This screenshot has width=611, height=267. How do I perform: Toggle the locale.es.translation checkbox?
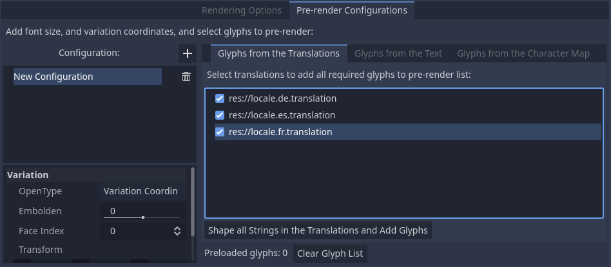220,116
